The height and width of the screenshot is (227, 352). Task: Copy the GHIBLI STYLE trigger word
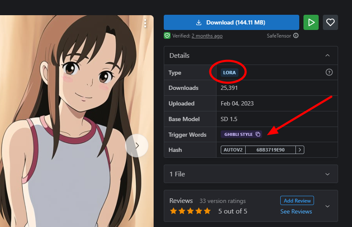click(258, 134)
